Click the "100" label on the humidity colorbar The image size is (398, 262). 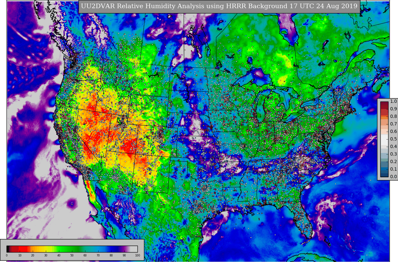tap(137, 255)
